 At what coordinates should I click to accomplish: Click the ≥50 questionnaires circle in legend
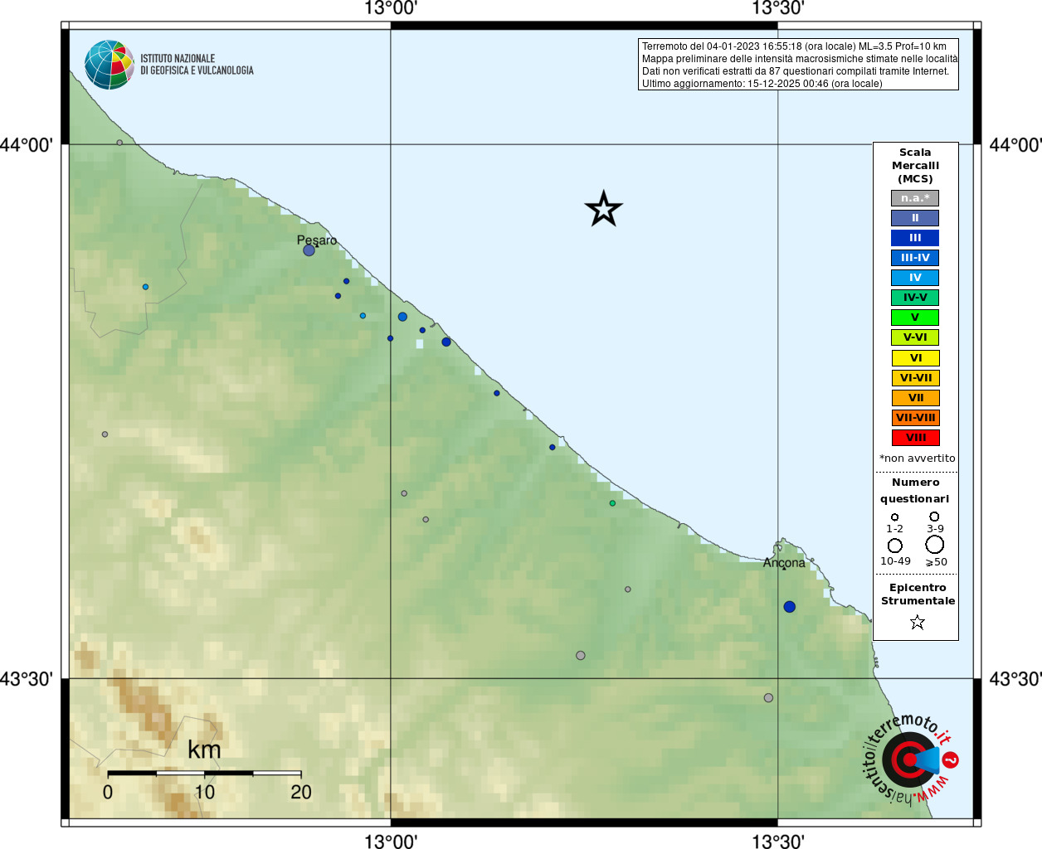(935, 545)
